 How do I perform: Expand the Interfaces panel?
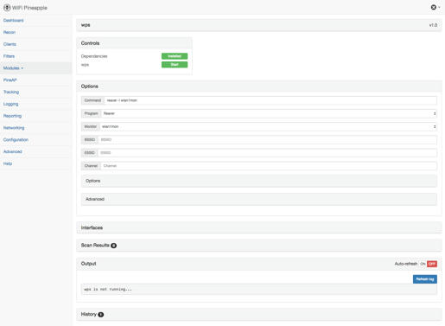point(259,227)
